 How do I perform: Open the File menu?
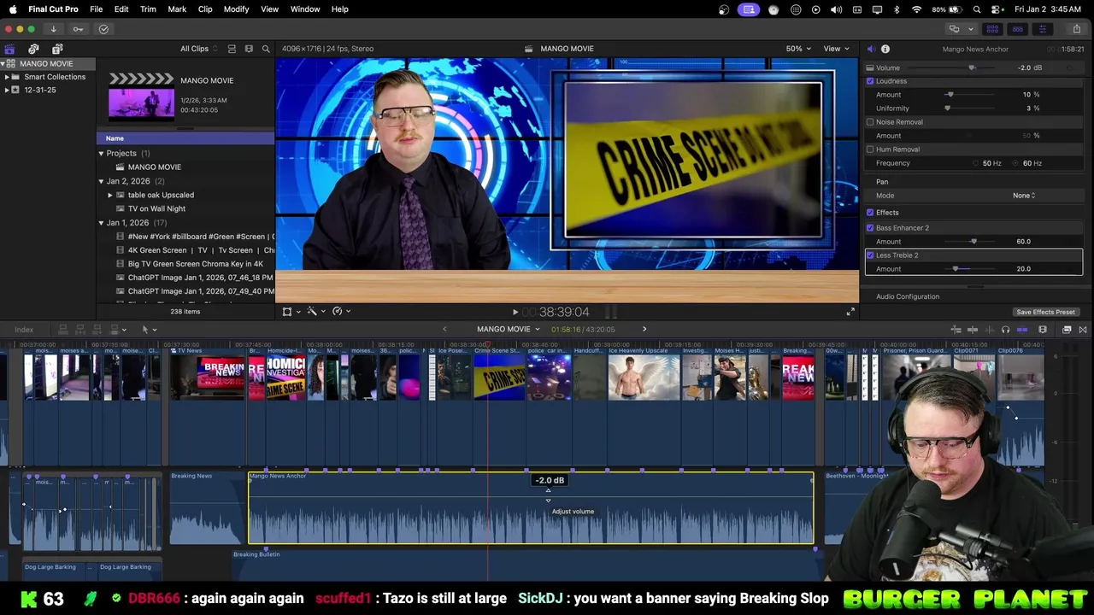(97, 9)
